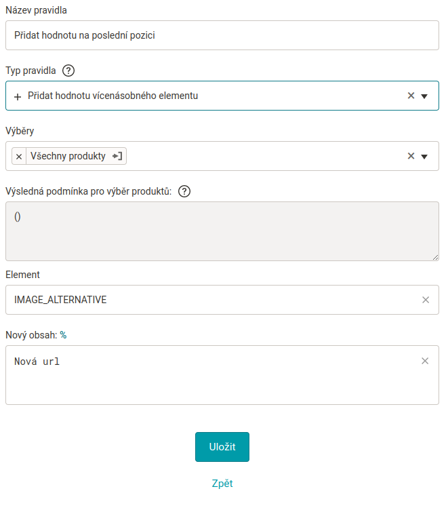Open the rule type combo box text

click(113, 96)
